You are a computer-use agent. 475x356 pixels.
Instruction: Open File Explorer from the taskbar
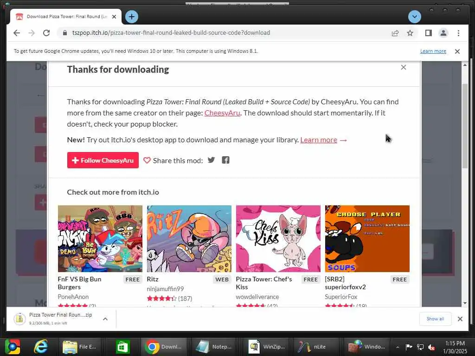pos(79,347)
